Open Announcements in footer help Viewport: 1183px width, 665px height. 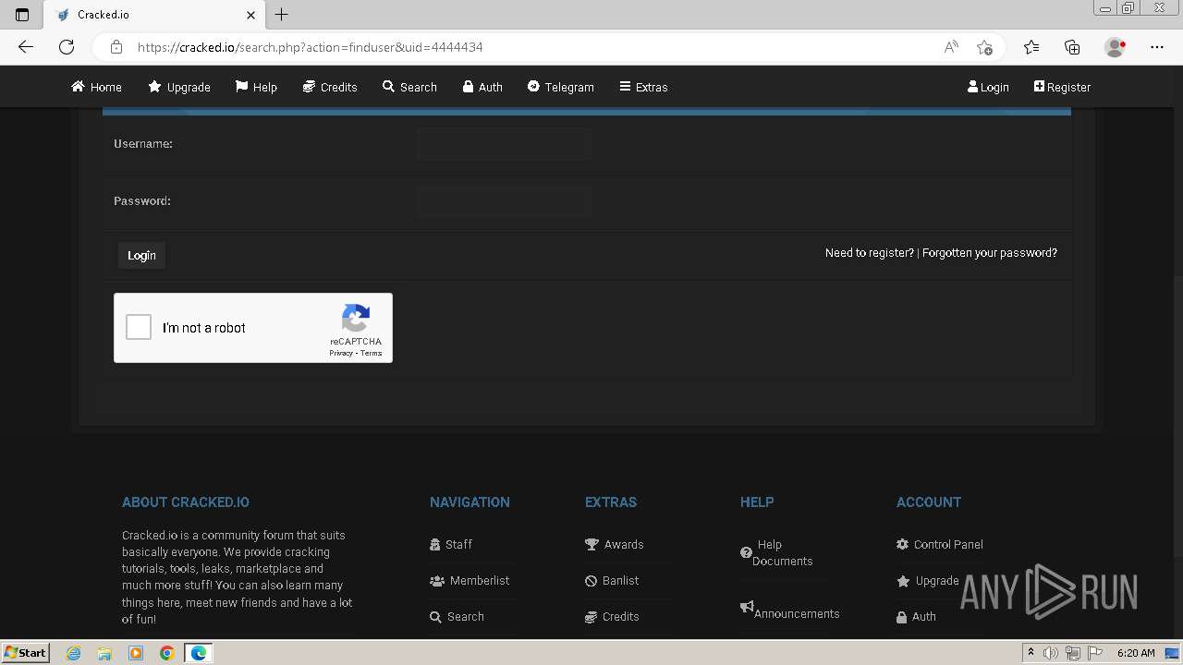tap(790, 611)
